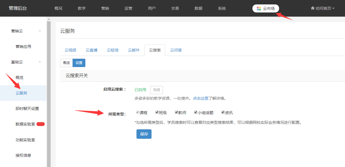The width and height of the screenshot is (345, 167).
Task: Toggle the 班级 checkbox
Action: pyautogui.click(x=157, y=112)
